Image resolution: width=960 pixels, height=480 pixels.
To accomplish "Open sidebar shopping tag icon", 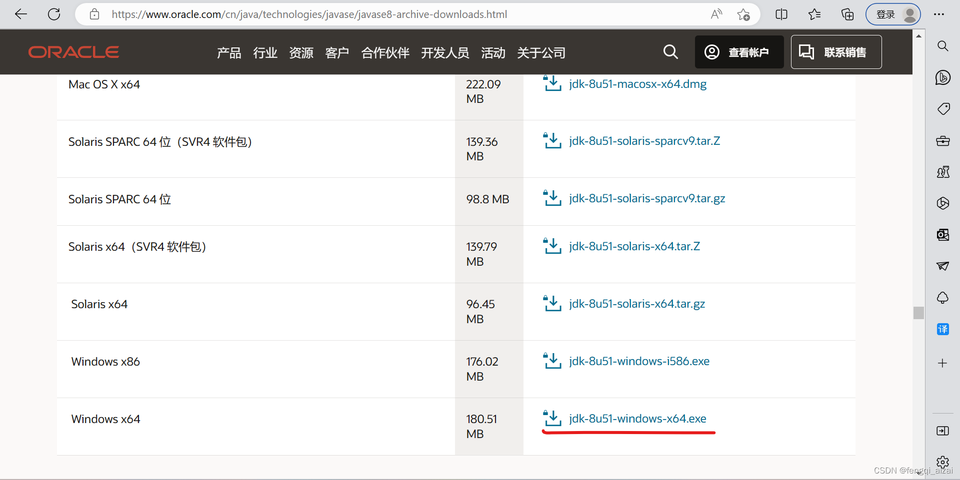I will (x=943, y=109).
